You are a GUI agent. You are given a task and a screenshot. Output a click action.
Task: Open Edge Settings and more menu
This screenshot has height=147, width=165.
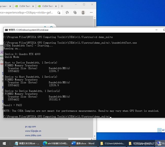tap(91, 12)
